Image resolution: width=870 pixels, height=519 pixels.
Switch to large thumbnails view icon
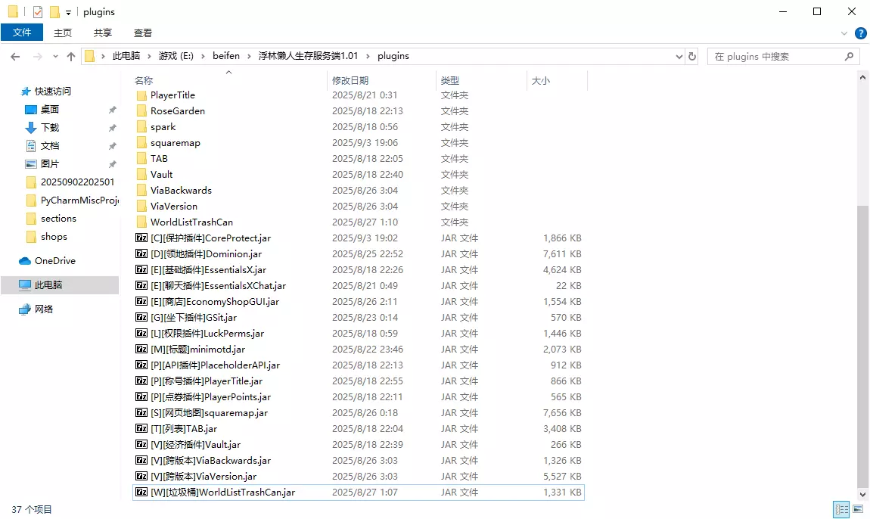(858, 509)
